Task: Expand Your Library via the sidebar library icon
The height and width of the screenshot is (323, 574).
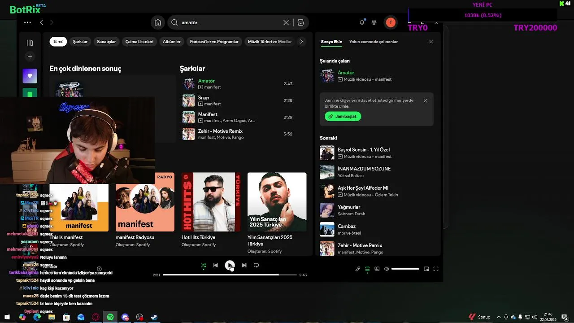Action: (30, 43)
